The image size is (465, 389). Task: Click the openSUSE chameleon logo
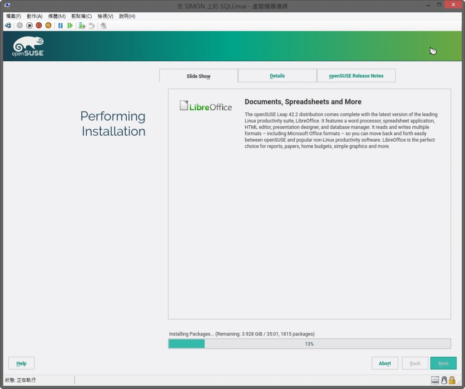click(x=28, y=46)
